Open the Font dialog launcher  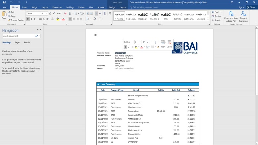tap(67, 24)
